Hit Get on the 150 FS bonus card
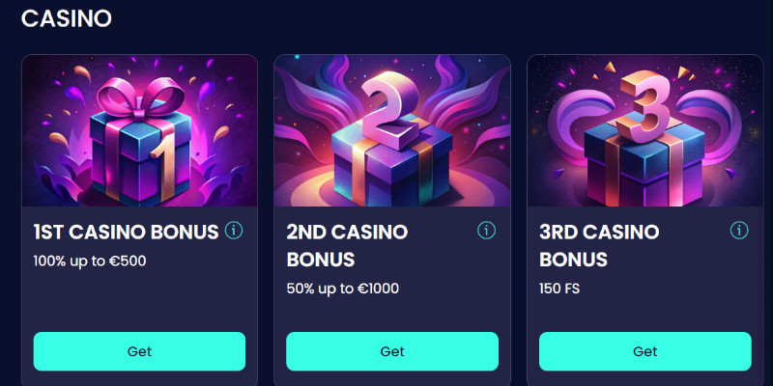The image size is (773, 386). tap(644, 351)
